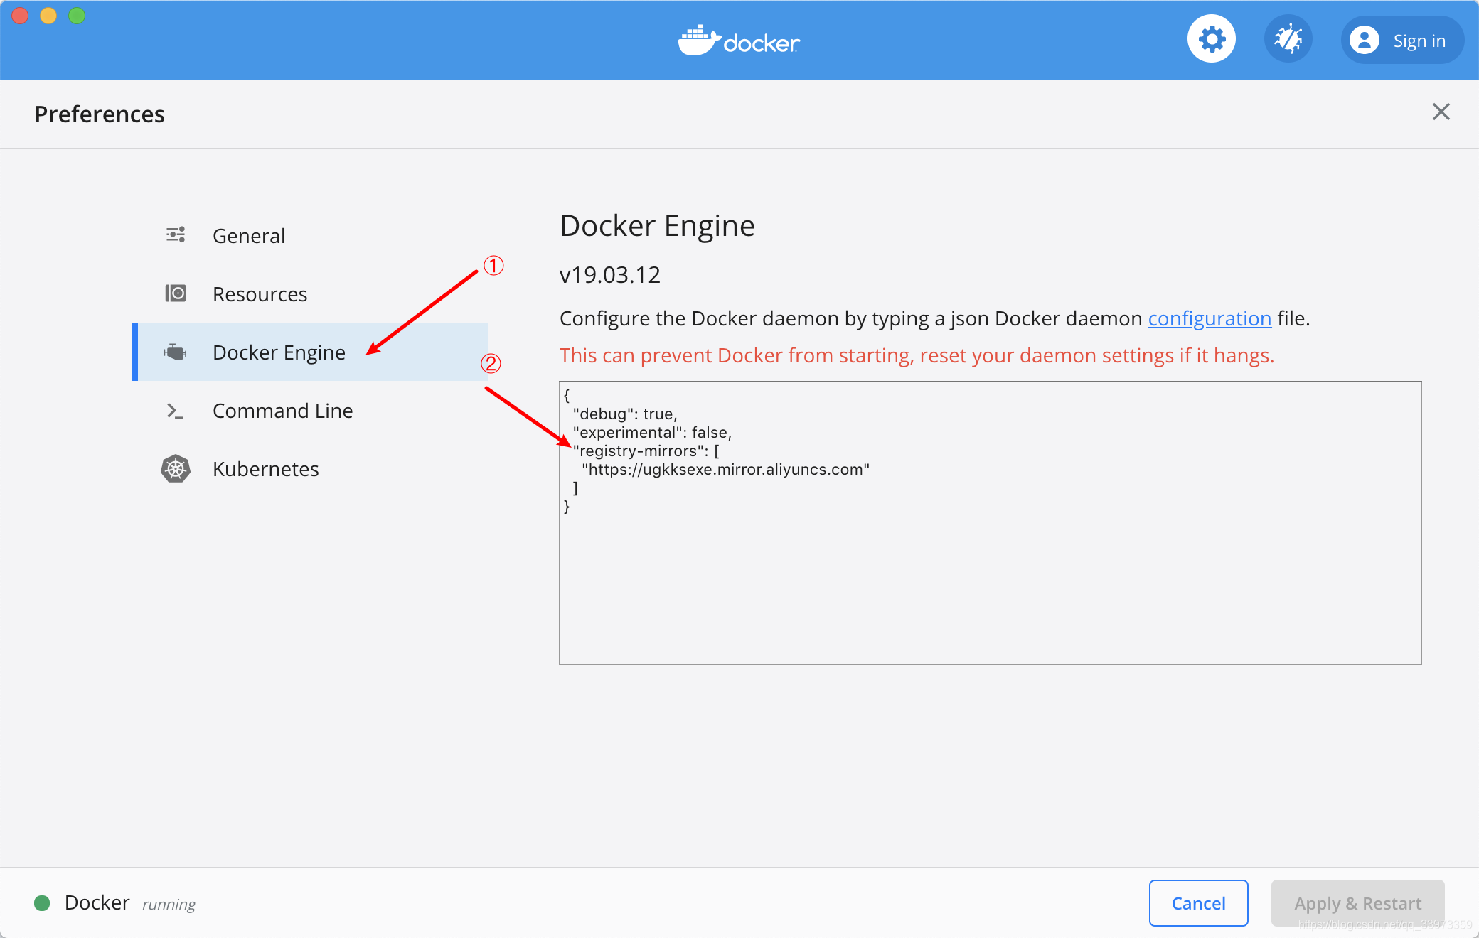Click the General sliders icon
Image resolution: width=1479 pixels, height=938 pixels.
click(176, 235)
